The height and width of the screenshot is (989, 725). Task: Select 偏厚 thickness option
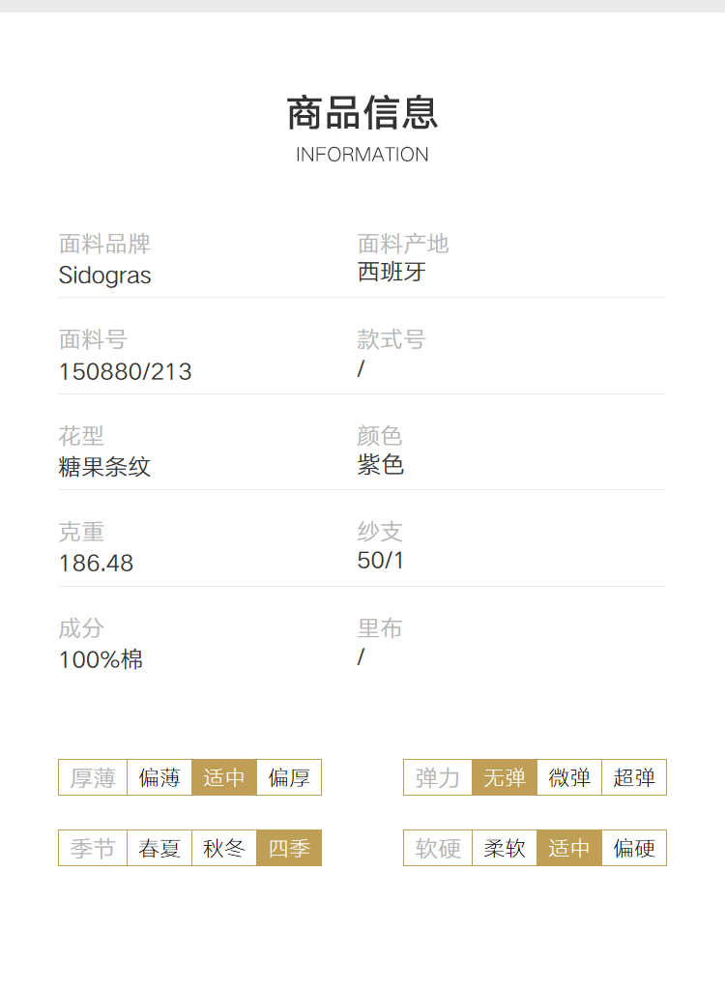(289, 777)
